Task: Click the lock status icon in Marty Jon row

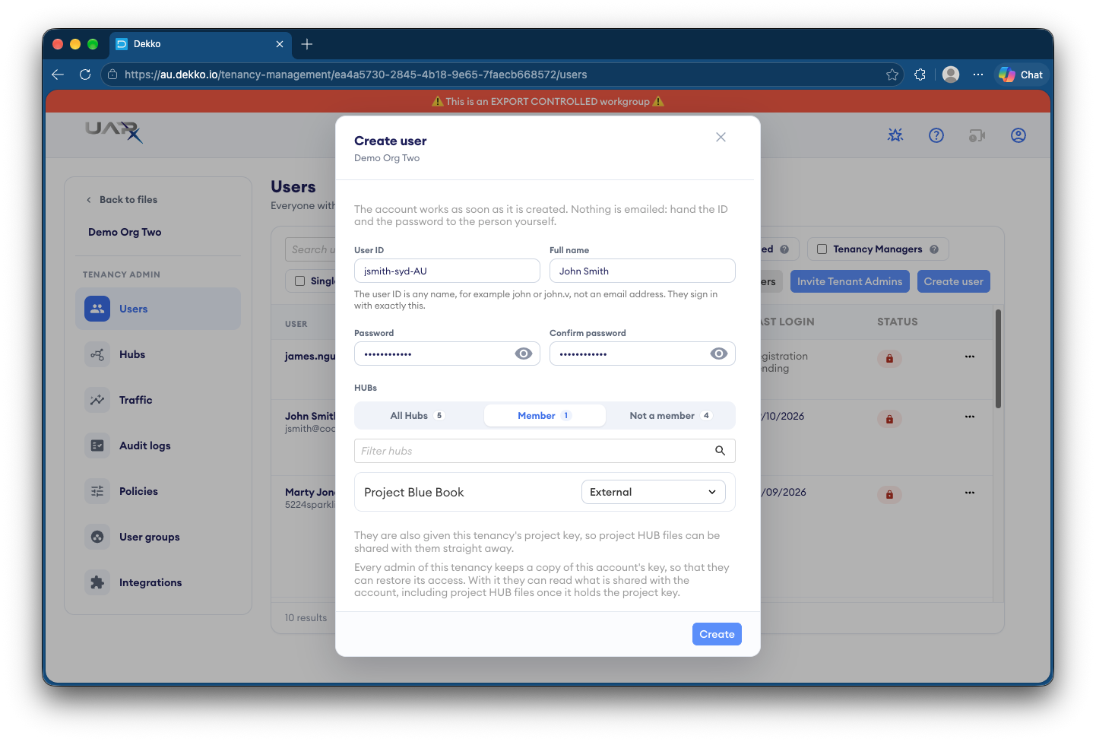Action: [889, 495]
